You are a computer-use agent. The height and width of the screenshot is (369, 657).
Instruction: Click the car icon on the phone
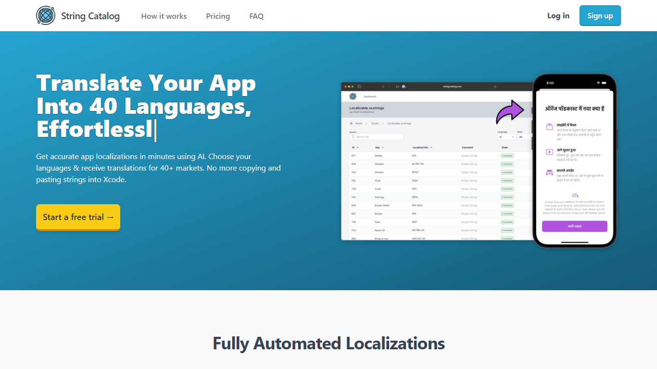coord(549,172)
